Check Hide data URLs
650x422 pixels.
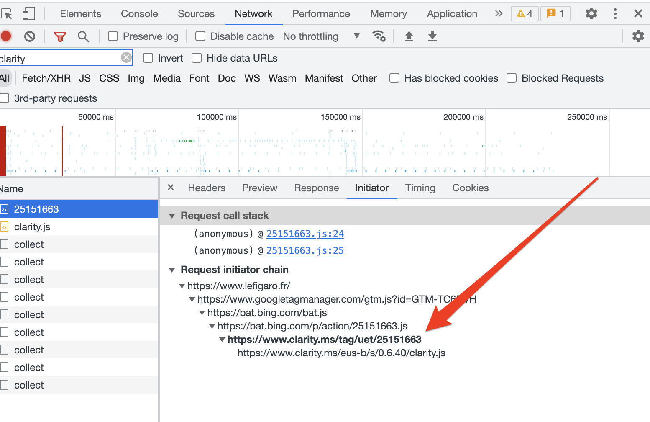(x=197, y=58)
